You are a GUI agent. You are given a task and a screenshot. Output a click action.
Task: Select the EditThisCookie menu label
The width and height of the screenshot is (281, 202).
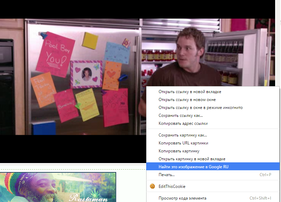click(x=172, y=186)
